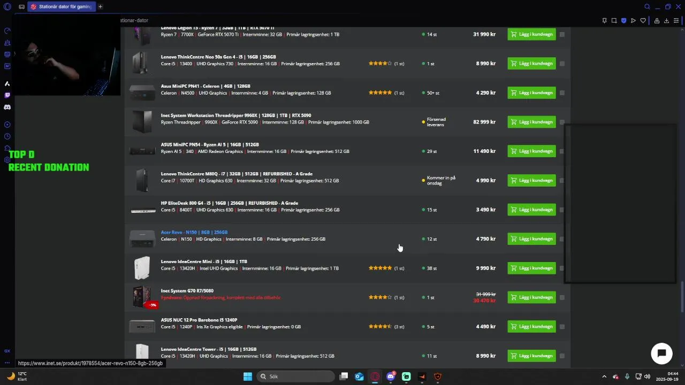Open the Player icon in sidebar

pyautogui.click(x=7, y=125)
